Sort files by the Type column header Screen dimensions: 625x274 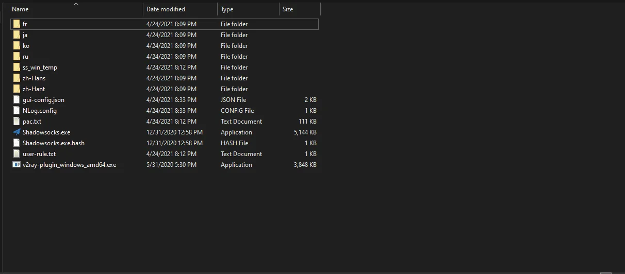point(248,9)
